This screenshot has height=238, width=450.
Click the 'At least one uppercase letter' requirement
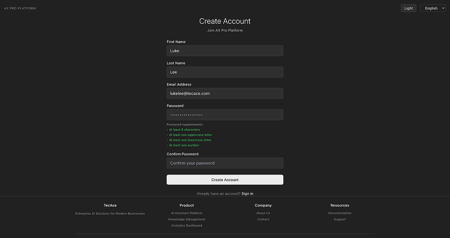coord(191,135)
